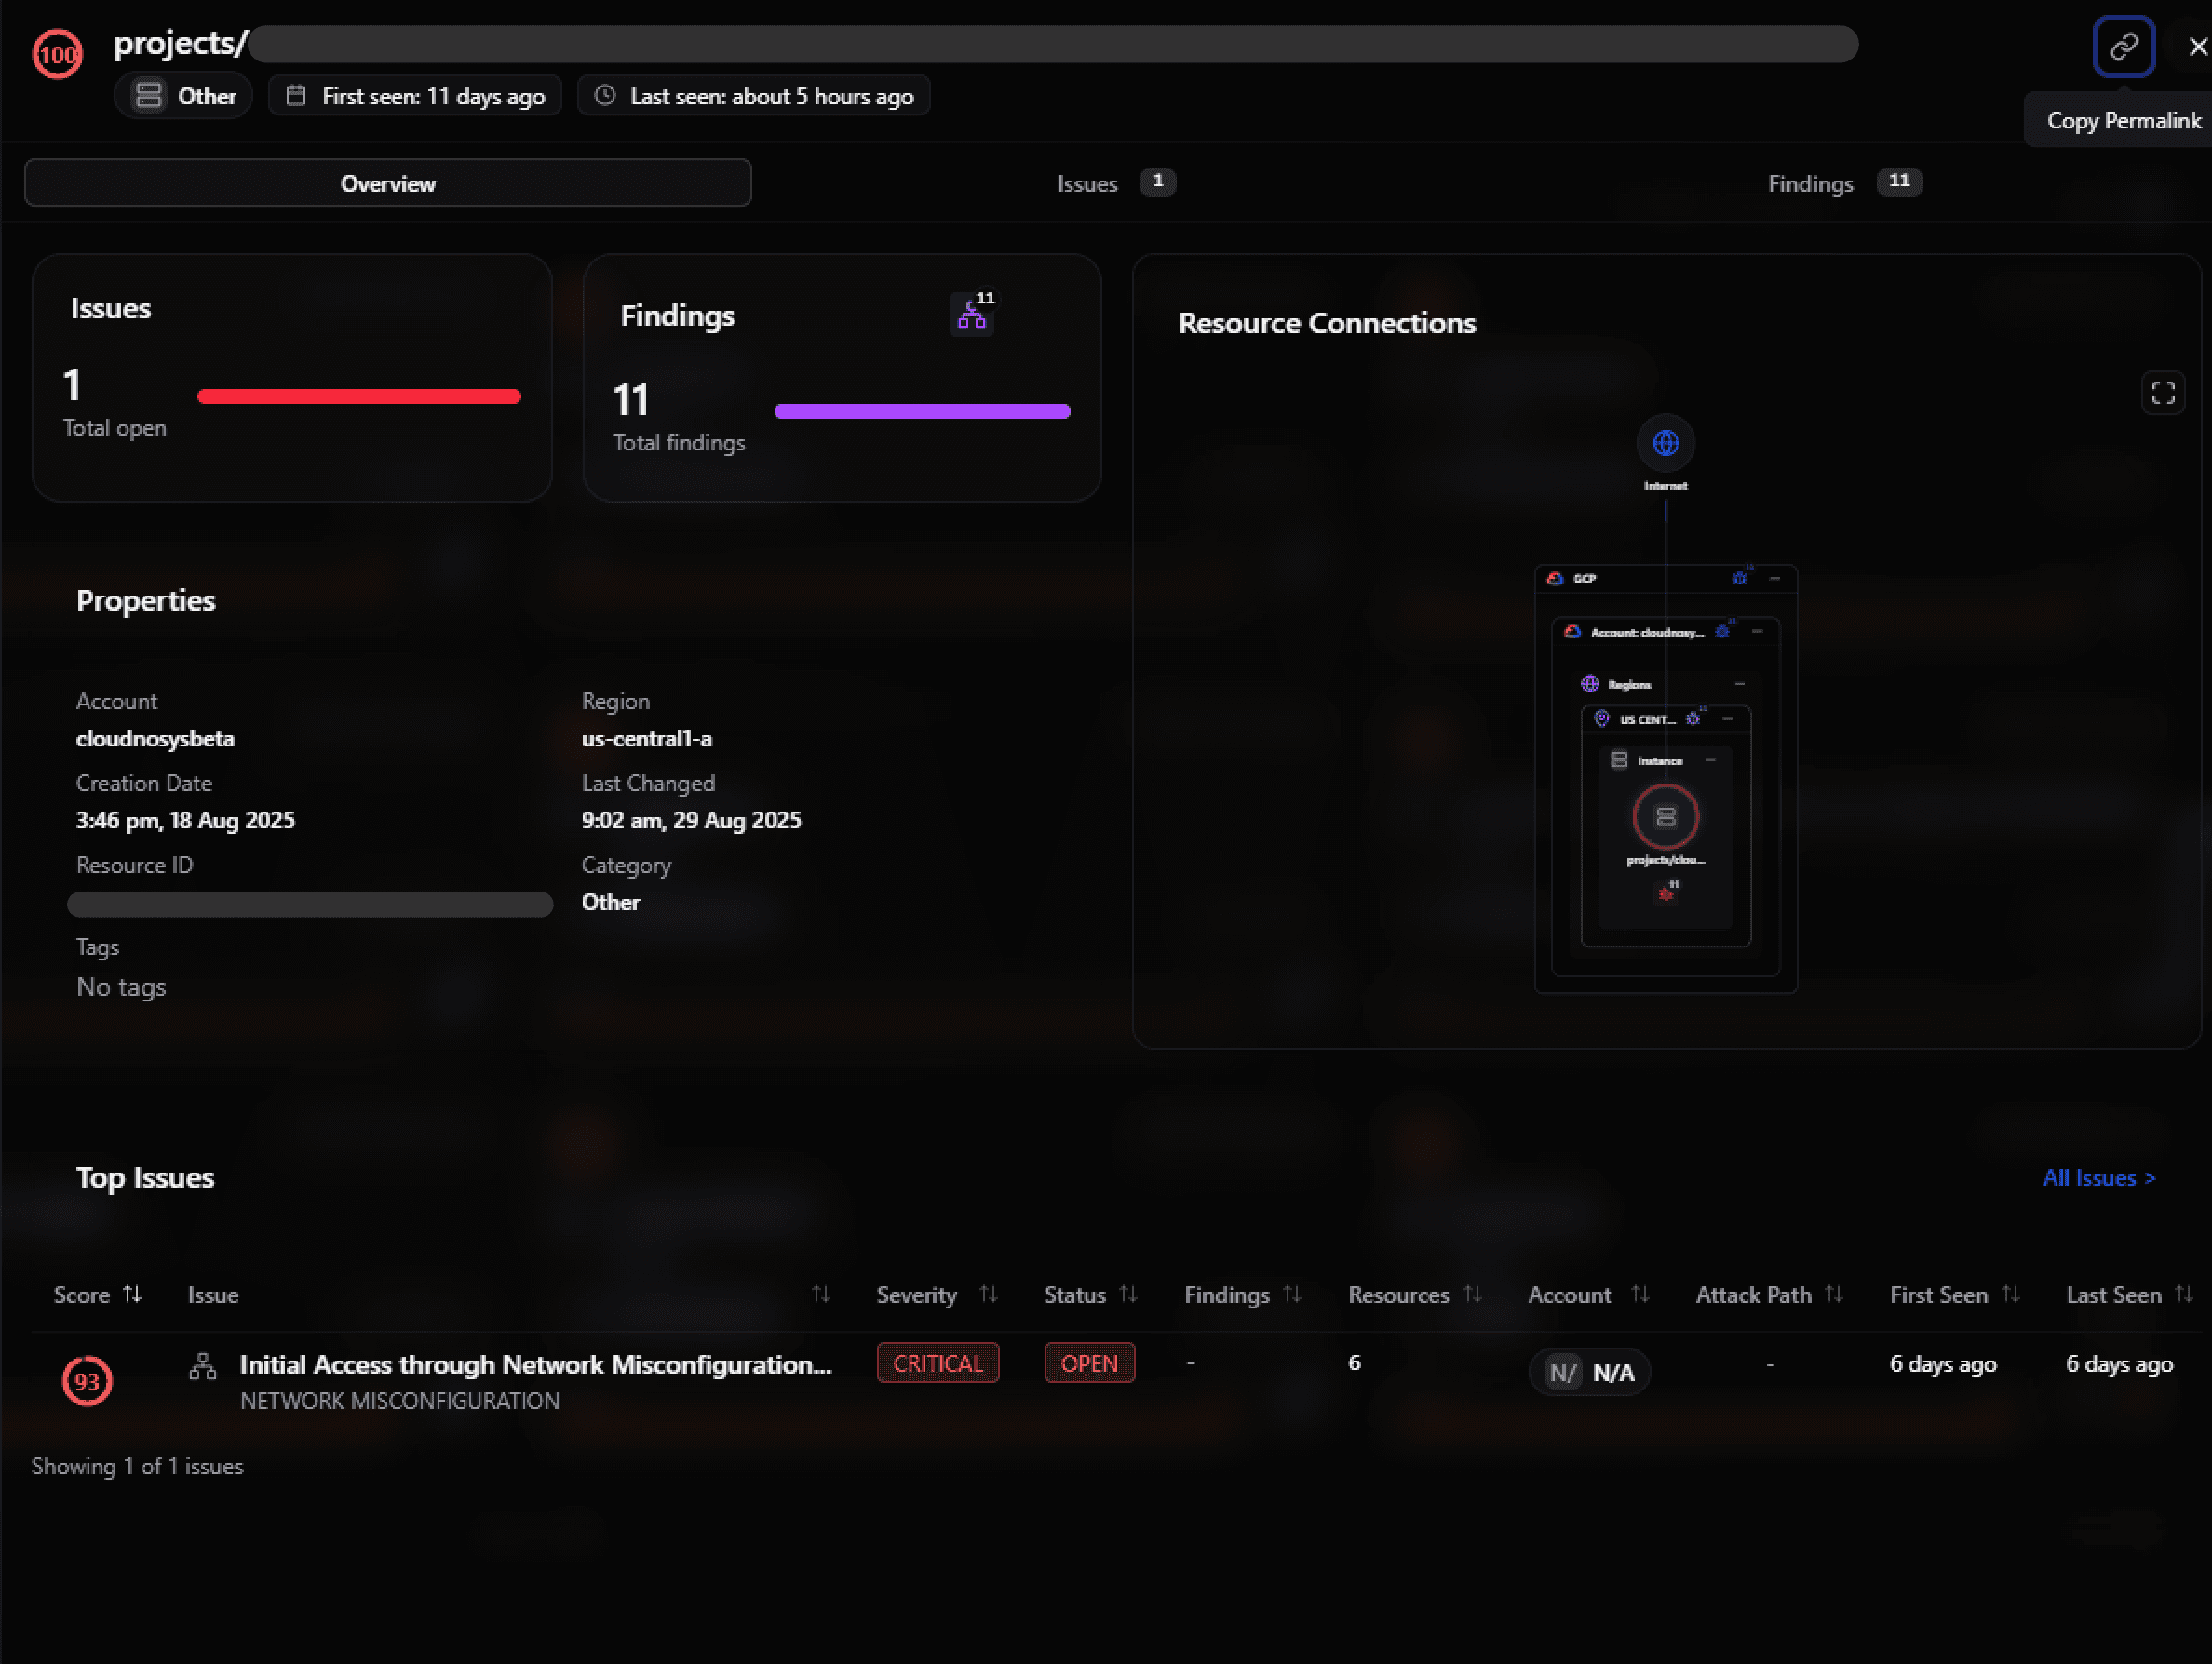This screenshot has width=2212, height=1664.
Task: Click the OPEN status badge
Action: point(1089,1363)
